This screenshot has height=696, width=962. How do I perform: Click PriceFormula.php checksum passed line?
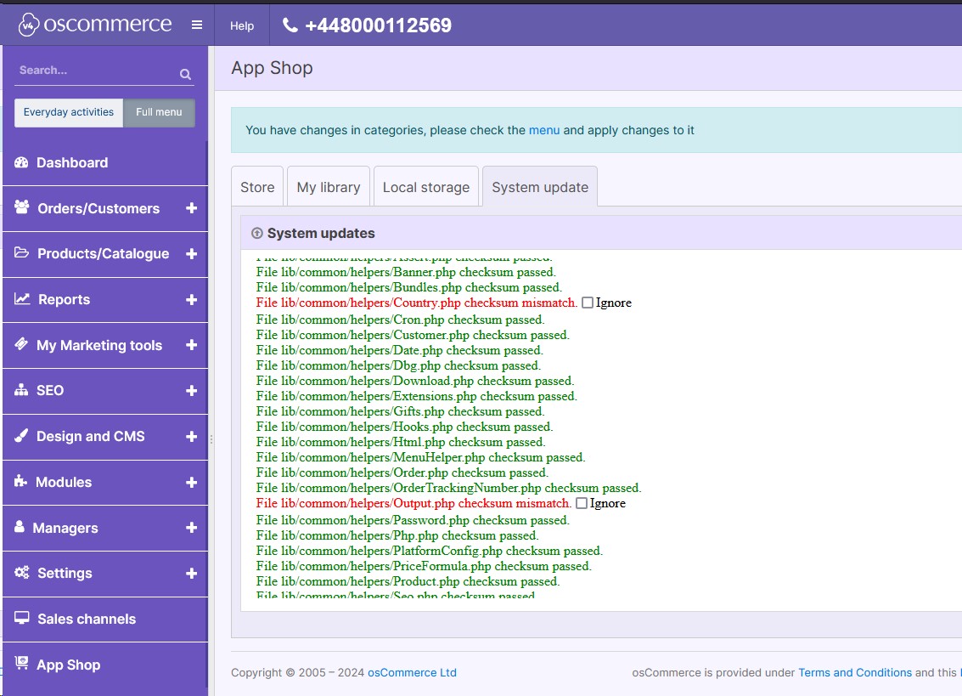click(x=424, y=566)
